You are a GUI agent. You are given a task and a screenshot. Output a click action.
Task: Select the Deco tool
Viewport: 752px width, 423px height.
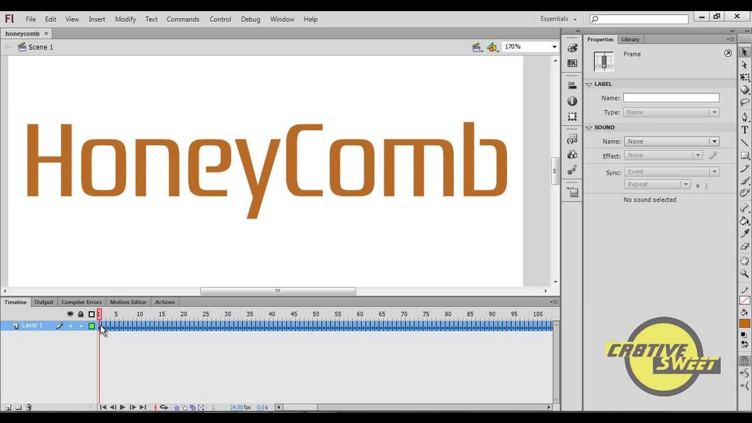pyautogui.click(x=744, y=193)
